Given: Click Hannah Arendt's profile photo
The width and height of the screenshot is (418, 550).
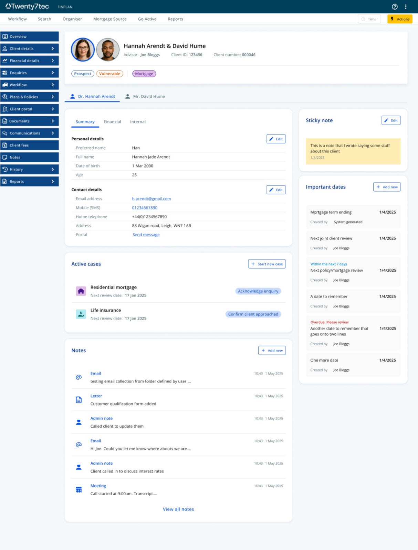Looking at the screenshot, I should pyautogui.click(x=83, y=50).
